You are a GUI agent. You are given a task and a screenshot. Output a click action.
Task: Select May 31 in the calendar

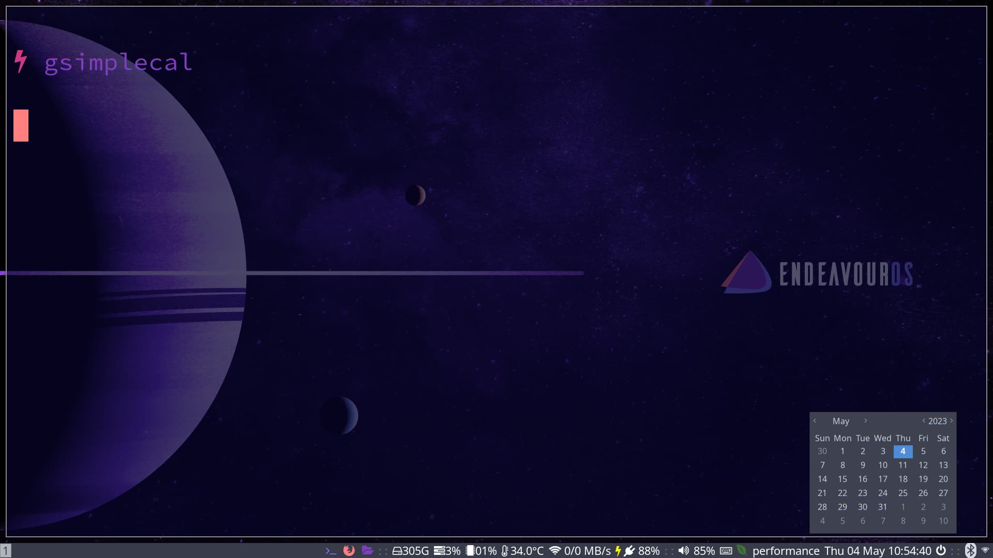[883, 507]
